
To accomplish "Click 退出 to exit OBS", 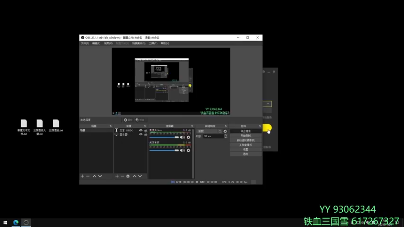I will (245, 154).
